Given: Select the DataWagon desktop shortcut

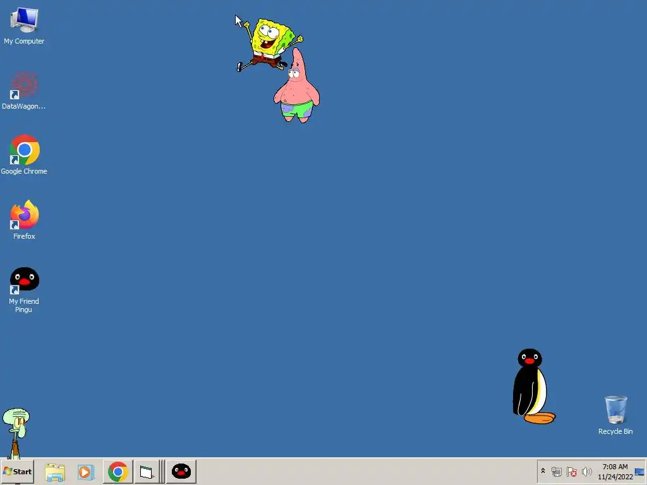Looking at the screenshot, I should (24, 91).
